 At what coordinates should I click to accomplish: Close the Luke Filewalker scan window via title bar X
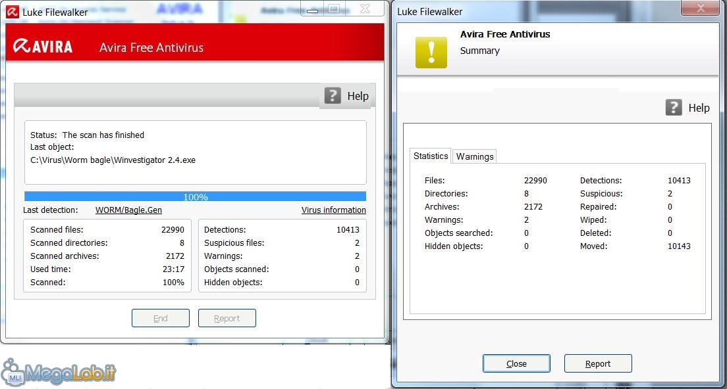click(x=365, y=9)
